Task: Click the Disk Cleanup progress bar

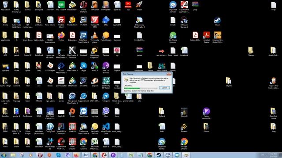Action: [141, 88]
